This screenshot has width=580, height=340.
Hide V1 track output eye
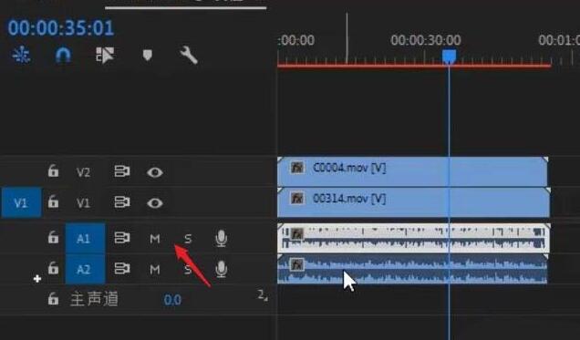click(155, 203)
